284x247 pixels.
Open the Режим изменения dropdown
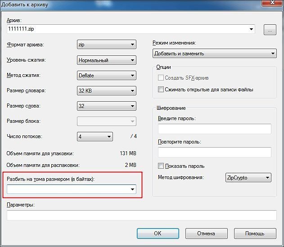click(x=214, y=54)
